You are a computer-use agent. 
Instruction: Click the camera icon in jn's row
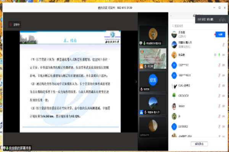[x=224, y=116]
